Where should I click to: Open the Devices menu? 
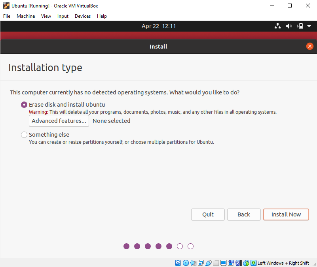[83, 16]
